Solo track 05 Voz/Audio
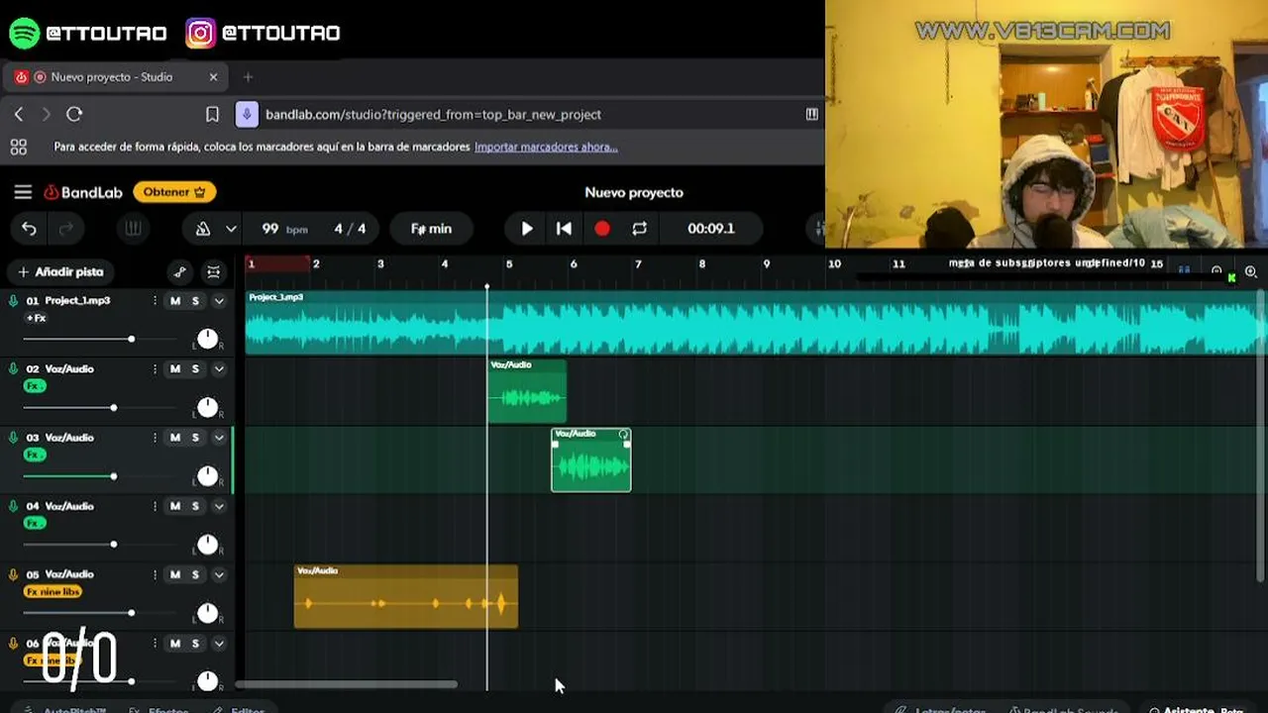1268x713 pixels. [x=195, y=574]
